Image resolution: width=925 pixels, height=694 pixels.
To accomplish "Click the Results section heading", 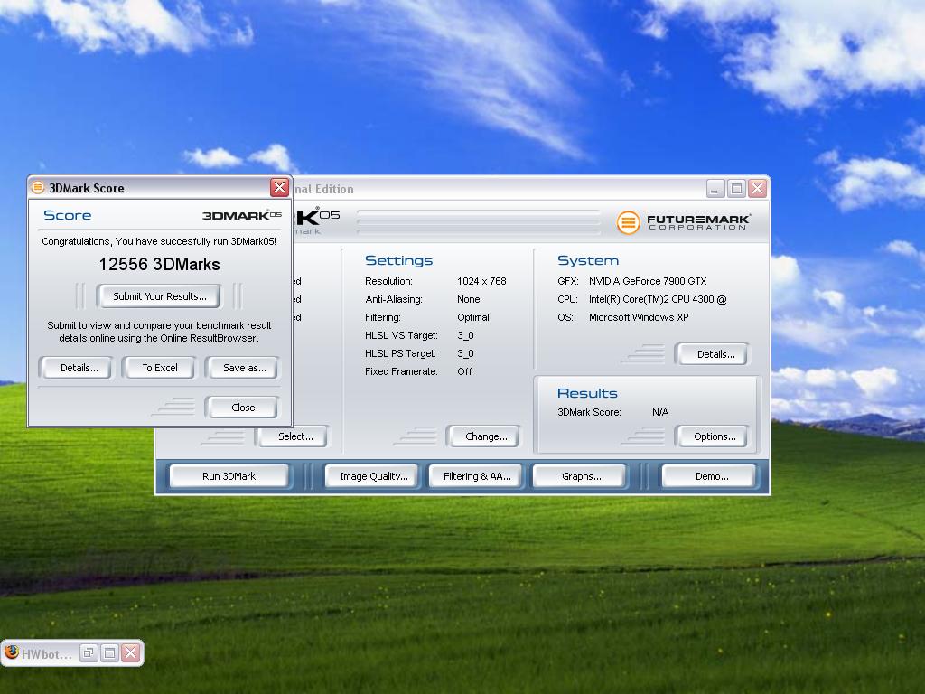I will pyautogui.click(x=587, y=393).
